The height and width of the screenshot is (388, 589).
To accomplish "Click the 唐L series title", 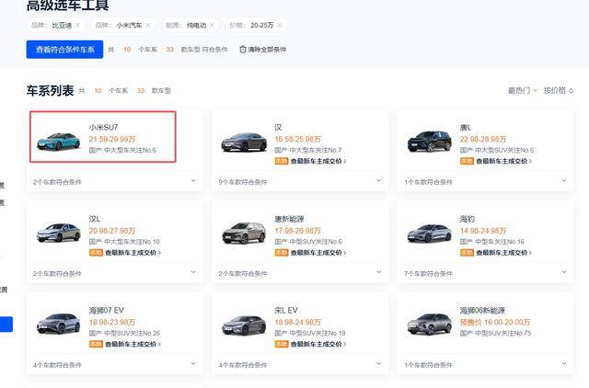I will point(466,127).
